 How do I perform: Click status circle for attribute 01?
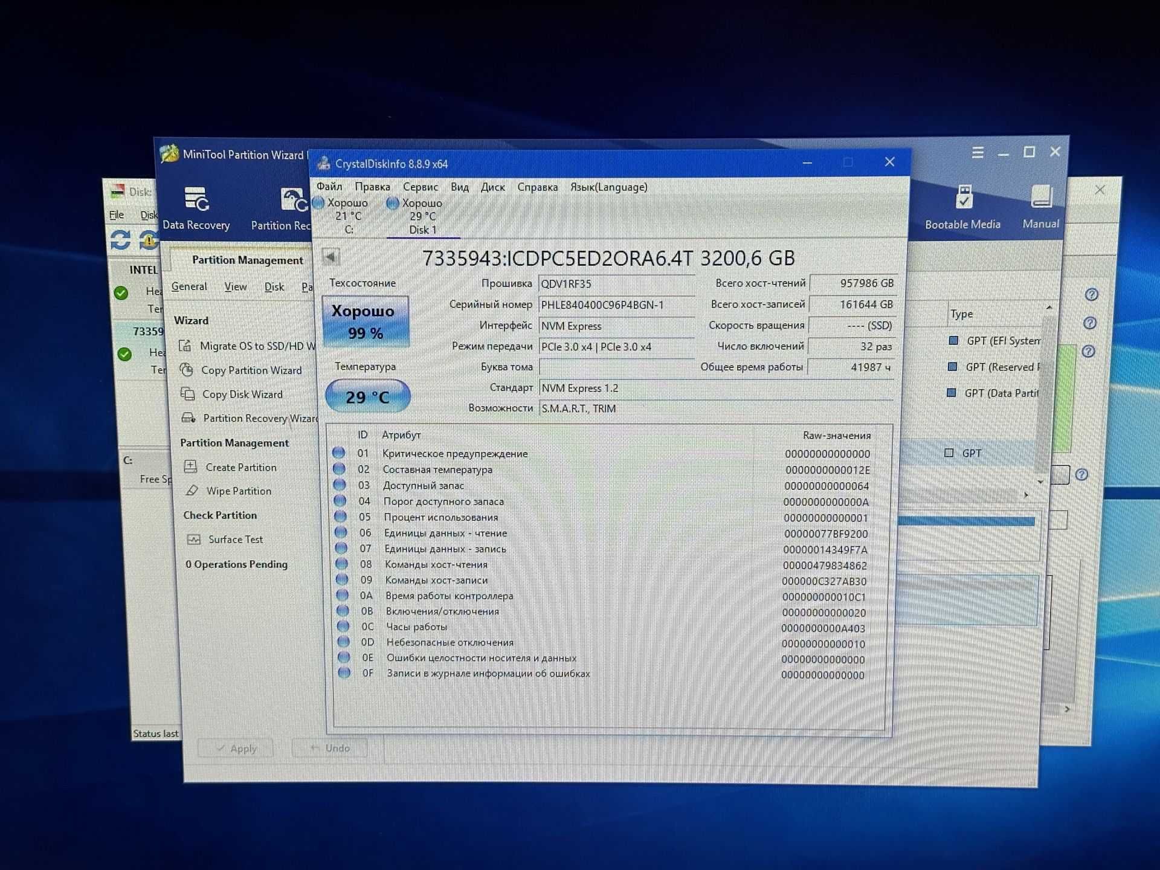pos(338,453)
